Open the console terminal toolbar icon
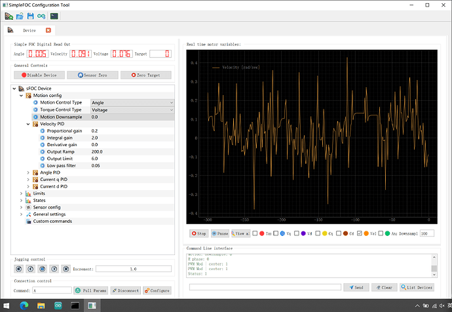The width and height of the screenshot is (452, 312). coord(54,16)
